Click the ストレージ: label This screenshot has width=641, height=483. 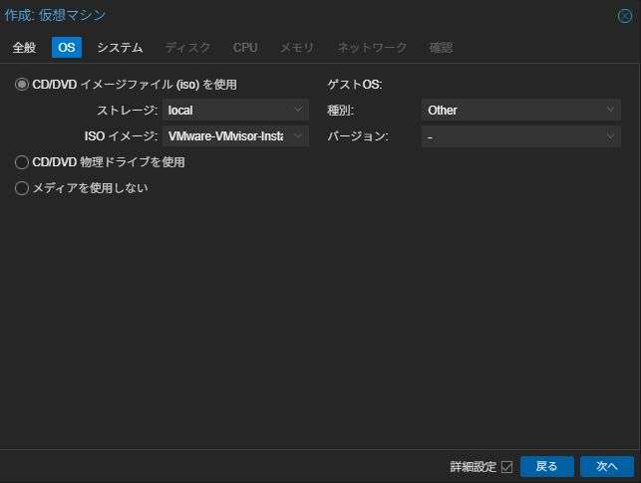pyautogui.click(x=128, y=110)
